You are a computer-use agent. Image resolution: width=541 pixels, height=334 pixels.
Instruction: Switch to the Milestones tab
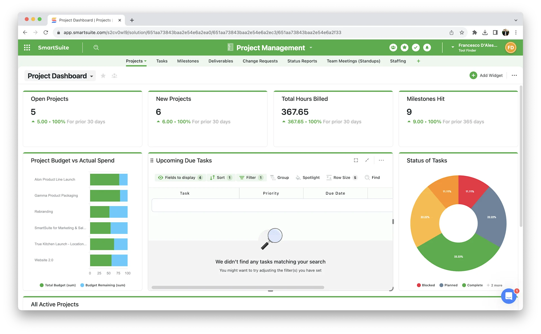pyautogui.click(x=188, y=61)
